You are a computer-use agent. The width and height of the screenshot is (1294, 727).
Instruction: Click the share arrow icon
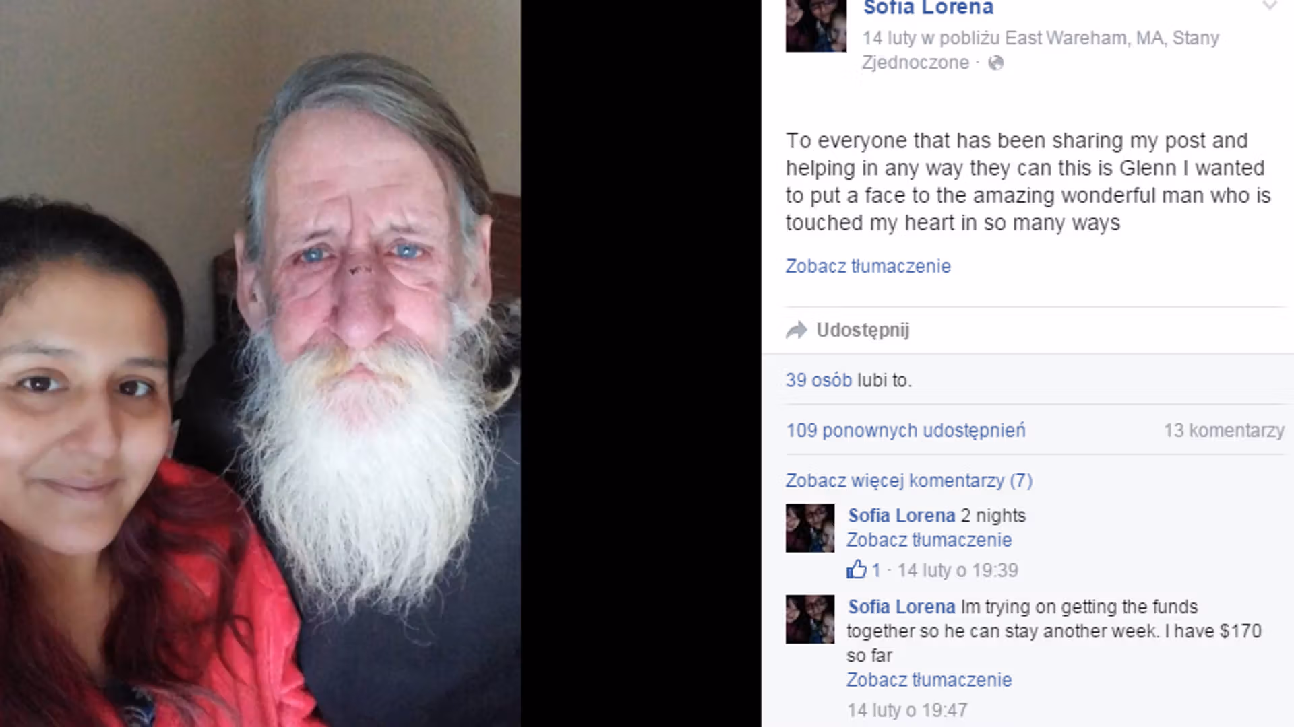coord(797,331)
